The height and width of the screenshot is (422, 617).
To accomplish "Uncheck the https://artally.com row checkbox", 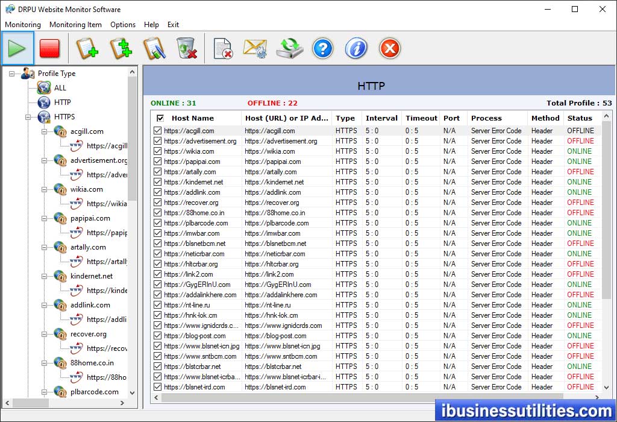I will click(x=158, y=172).
